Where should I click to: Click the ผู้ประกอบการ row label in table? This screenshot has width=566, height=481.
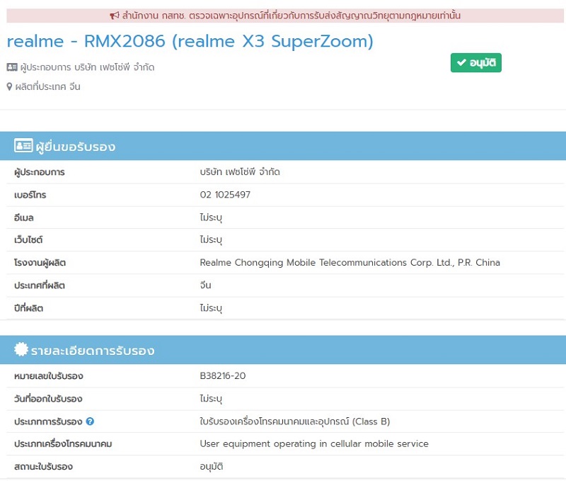click(x=40, y=172)
